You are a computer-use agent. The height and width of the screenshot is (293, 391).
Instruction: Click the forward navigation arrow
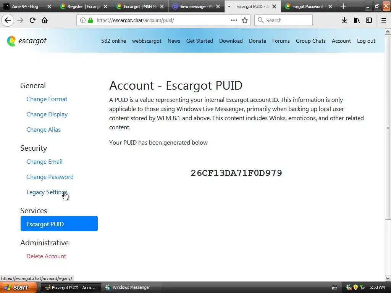click(x=20, y=20)
